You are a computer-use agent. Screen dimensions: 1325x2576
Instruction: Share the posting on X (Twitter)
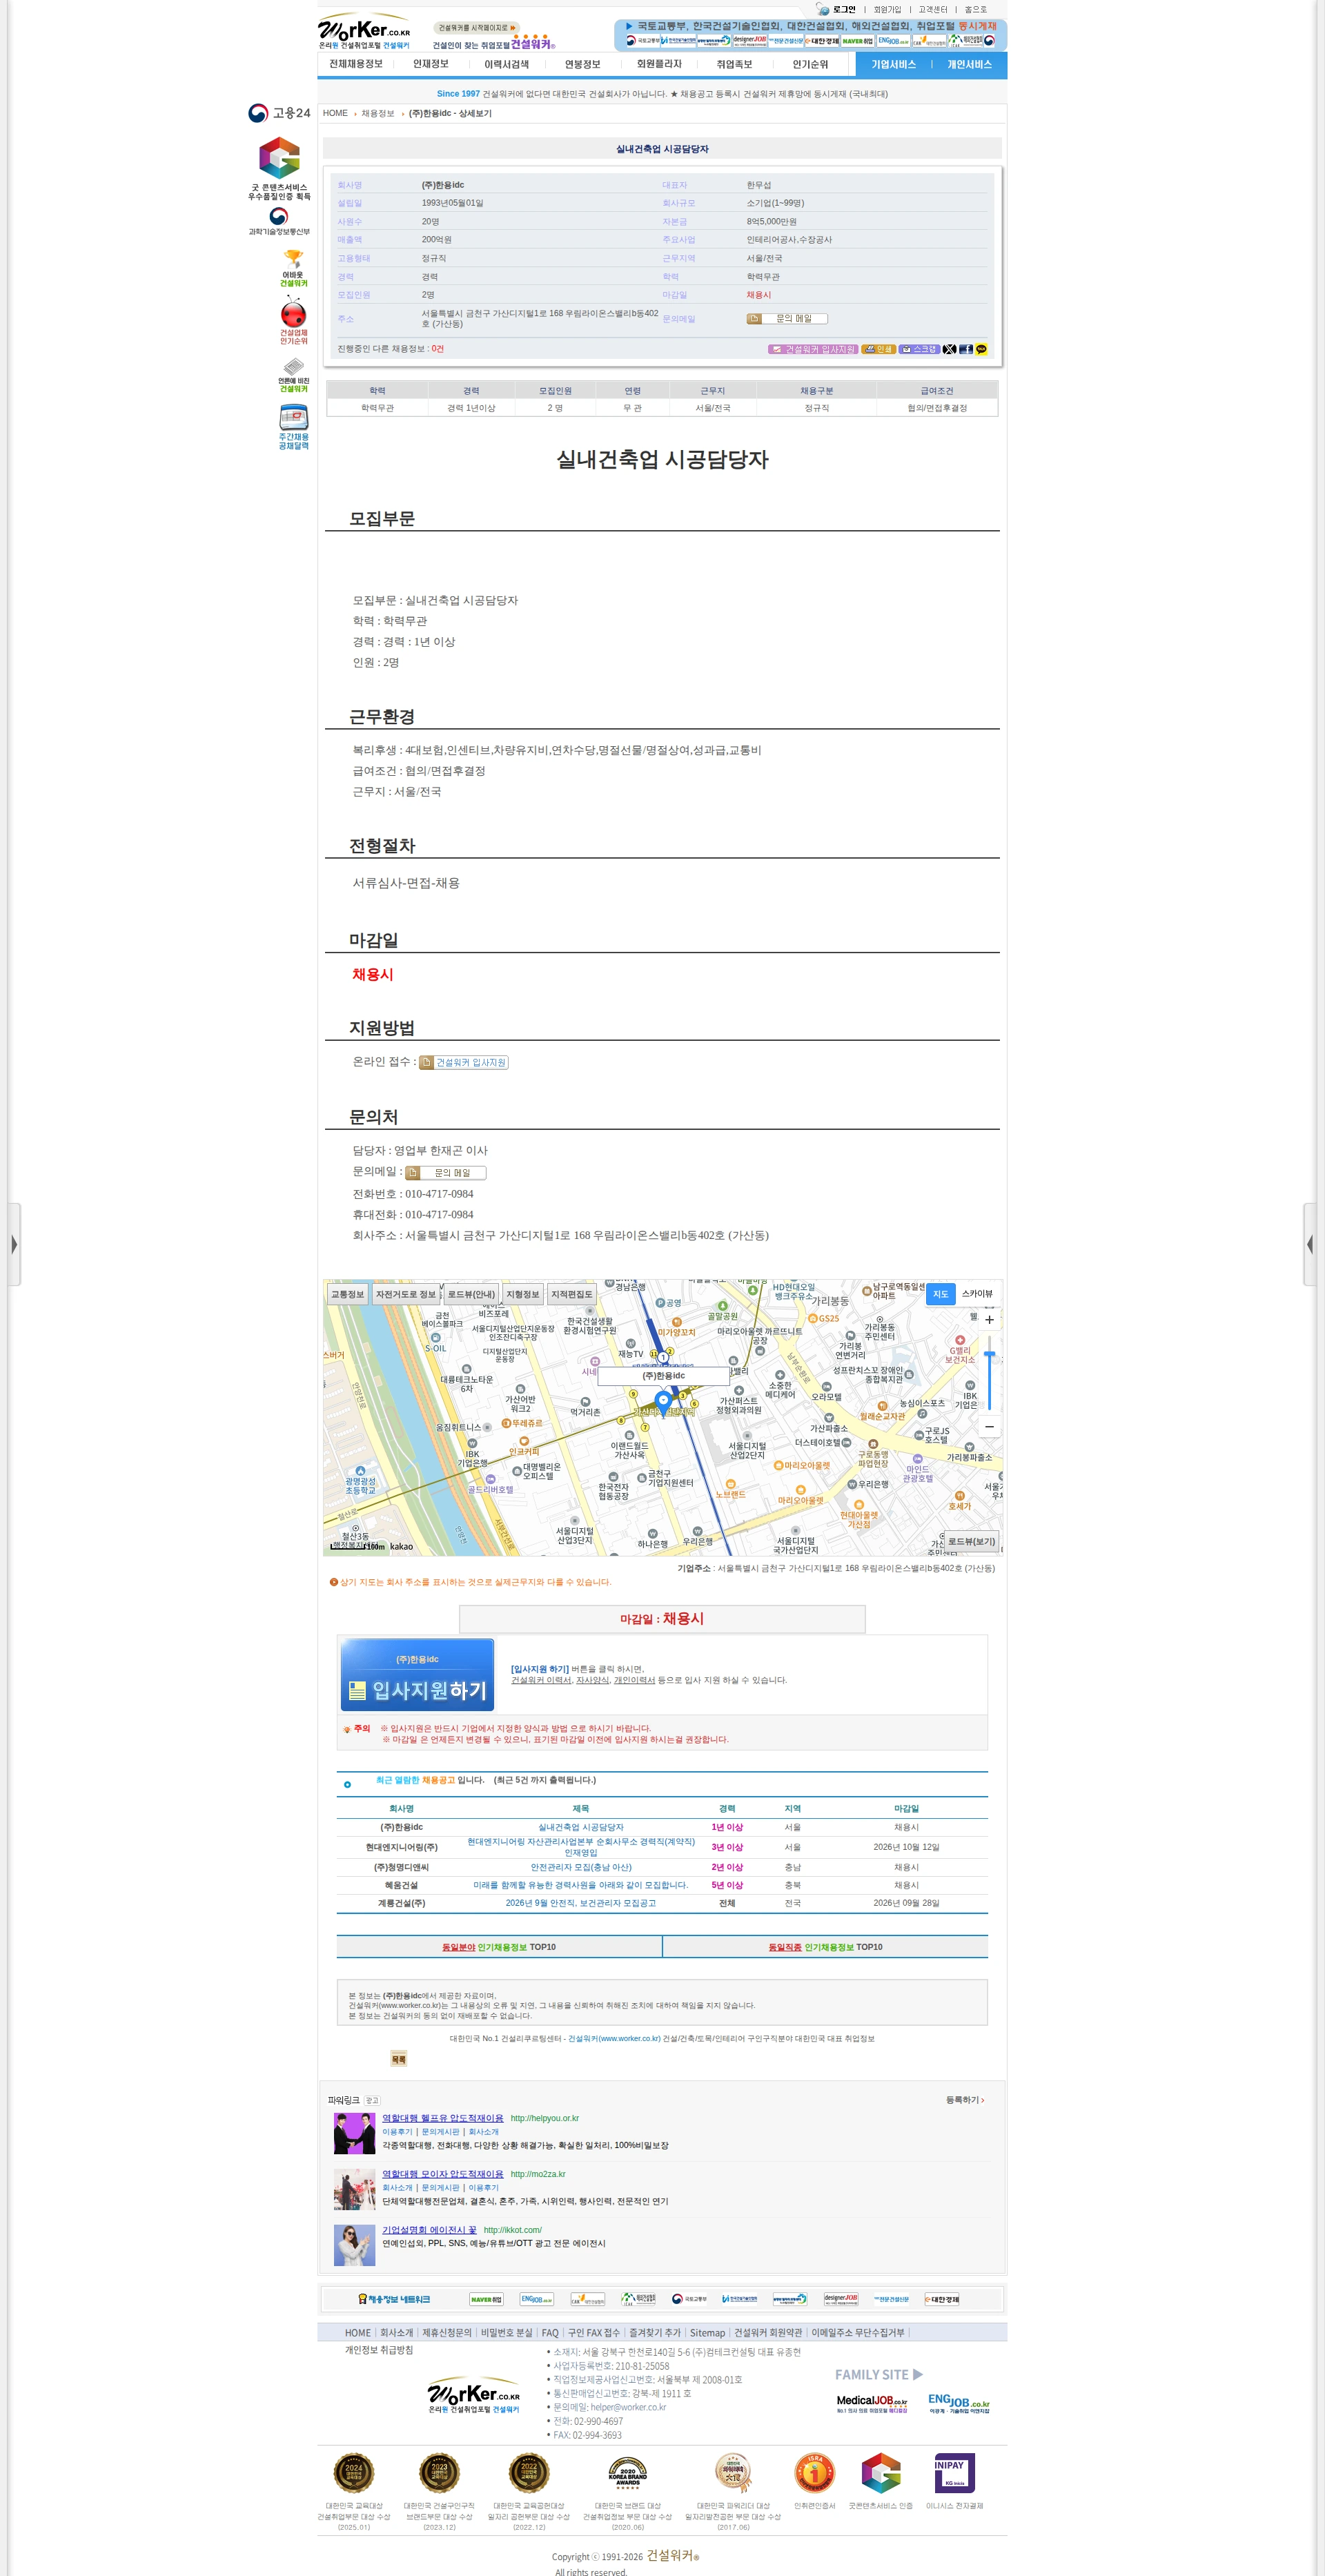pos(949,349)
